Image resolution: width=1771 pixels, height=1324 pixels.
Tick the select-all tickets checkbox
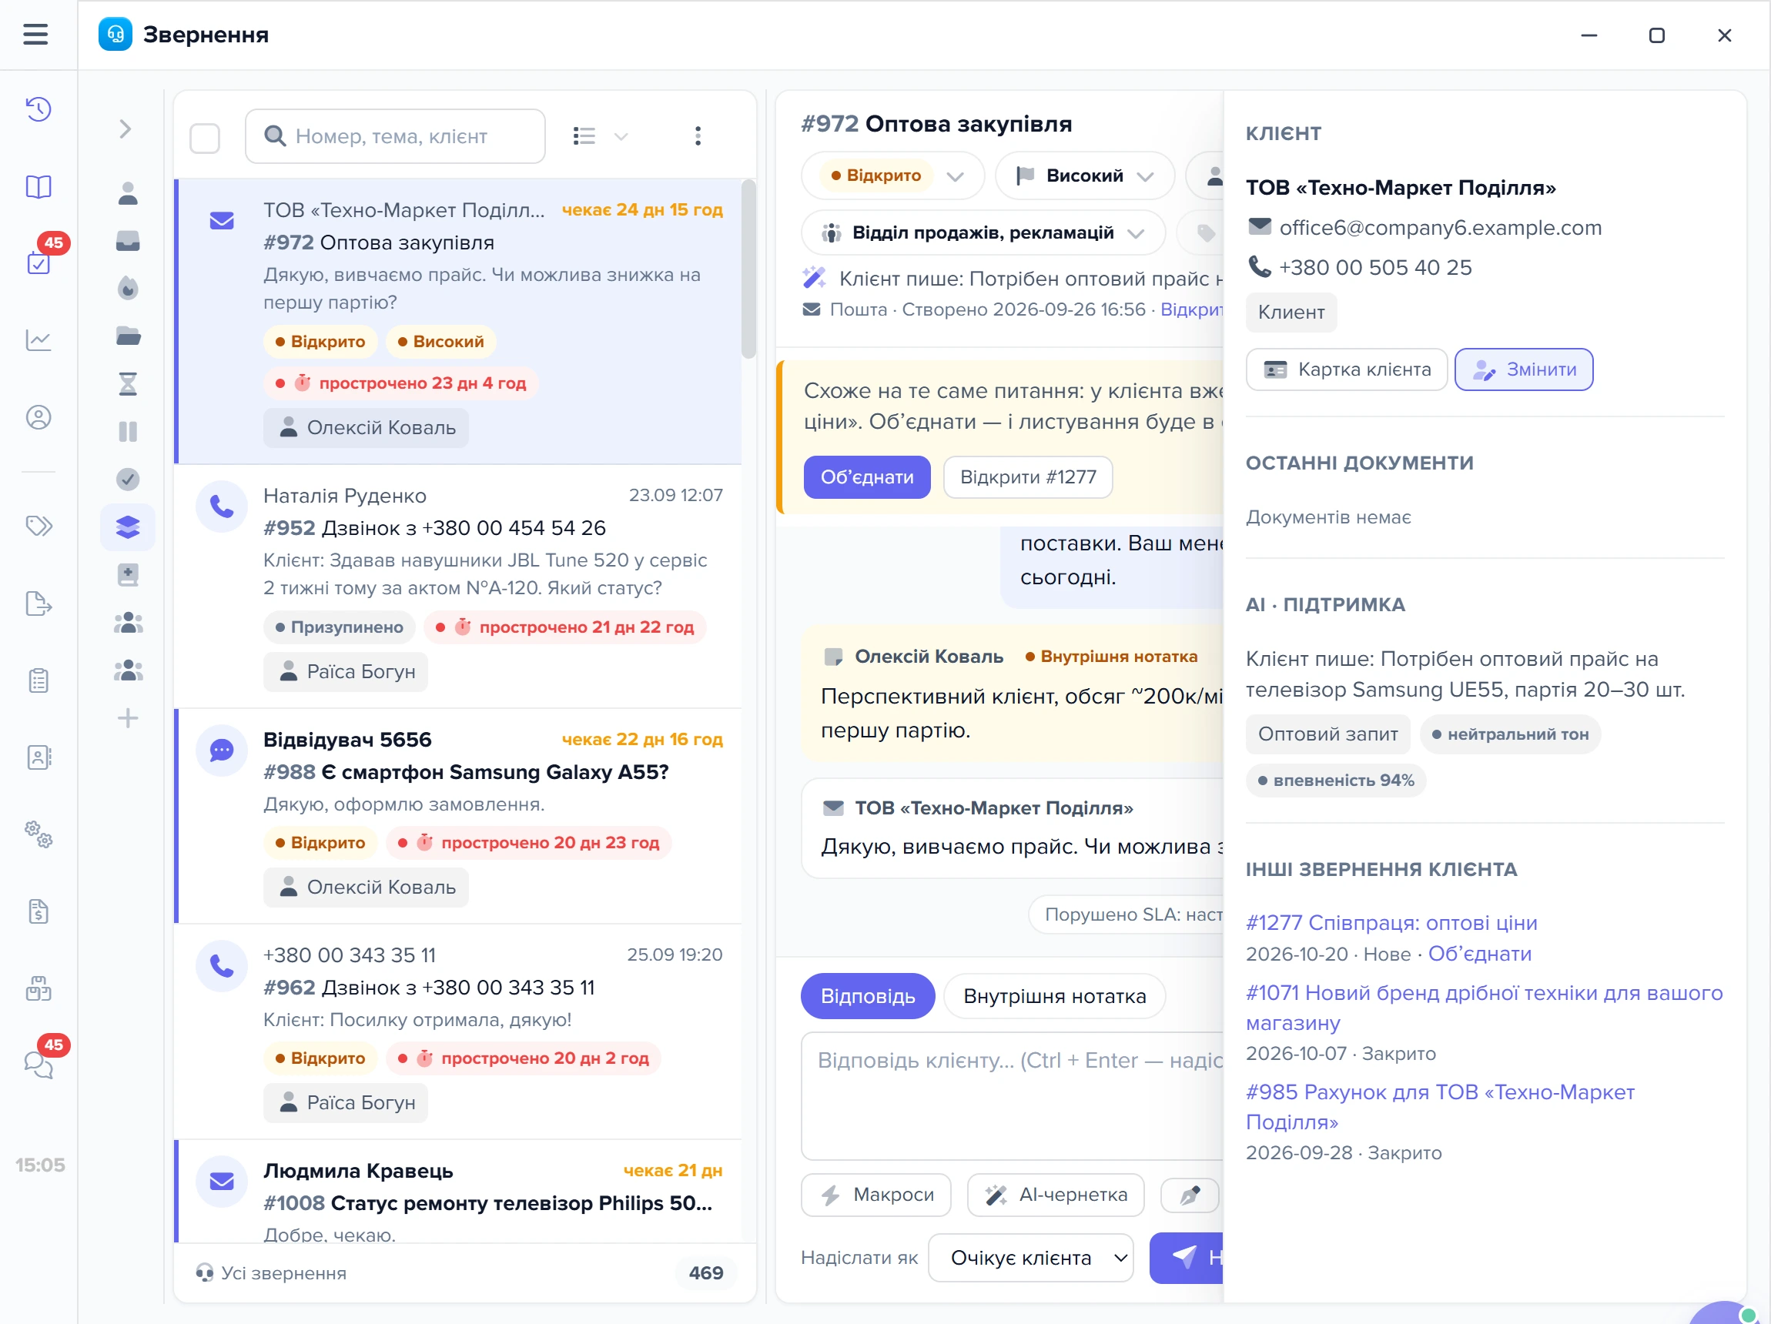click(205, 139)
